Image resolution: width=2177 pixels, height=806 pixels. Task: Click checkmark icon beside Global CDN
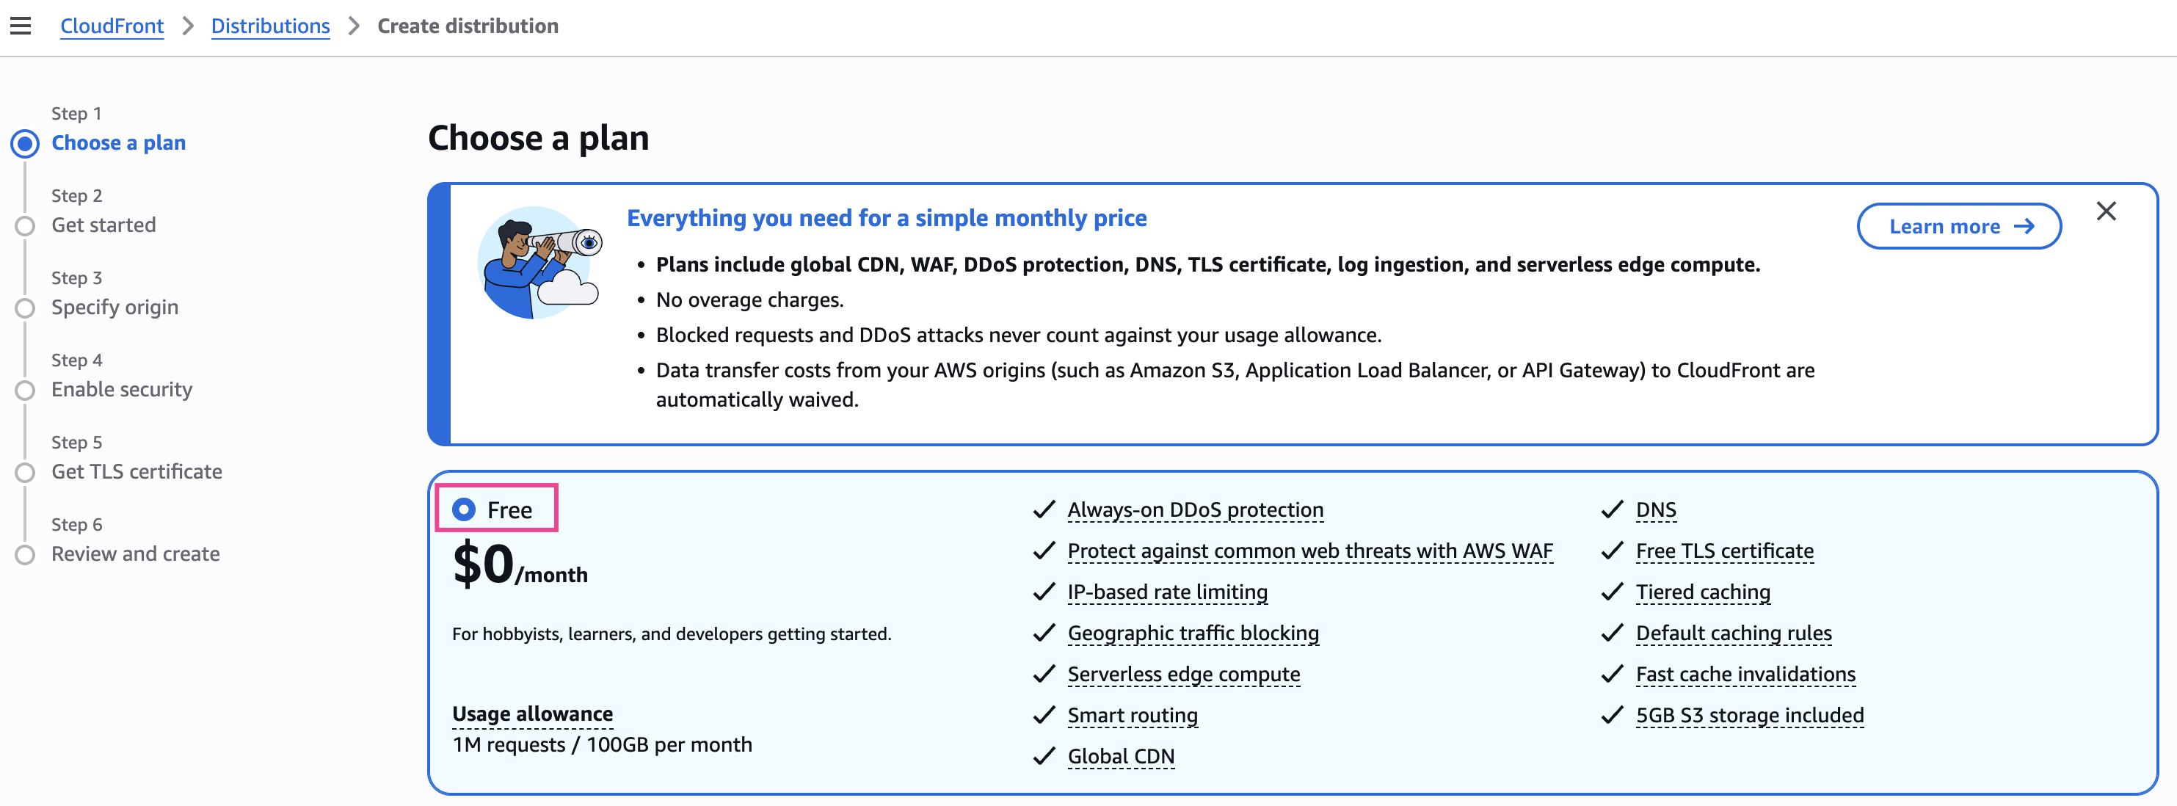pyautogui.click(x=1044, y=755)
